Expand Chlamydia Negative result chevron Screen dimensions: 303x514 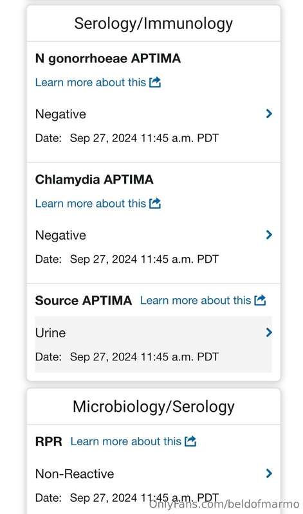[x=269, y=235]
